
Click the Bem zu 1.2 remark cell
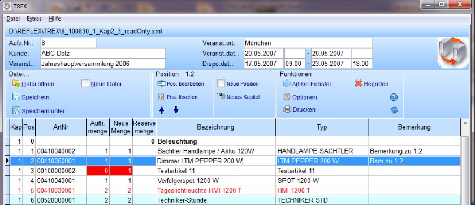414,161
